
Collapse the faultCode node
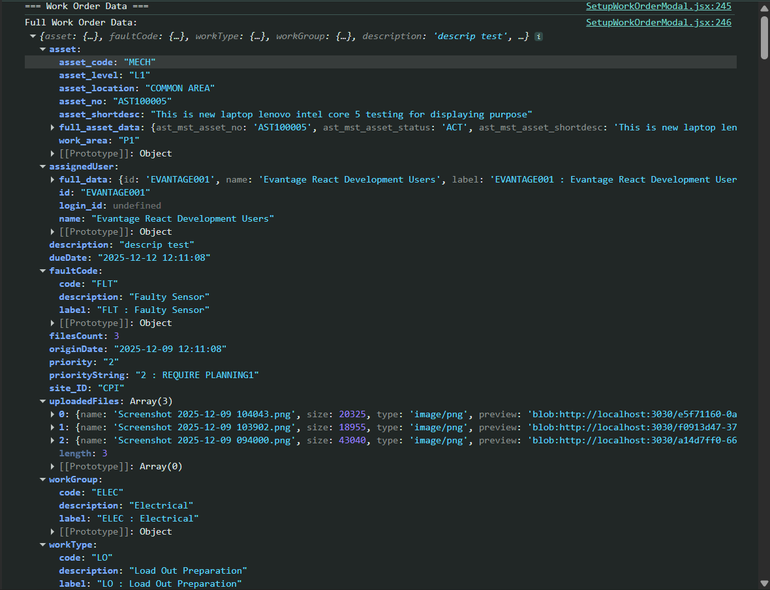click(43, 271)
